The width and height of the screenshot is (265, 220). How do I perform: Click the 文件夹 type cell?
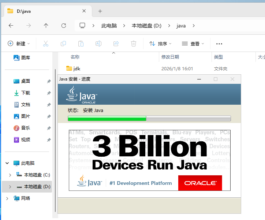pos(221,69)
